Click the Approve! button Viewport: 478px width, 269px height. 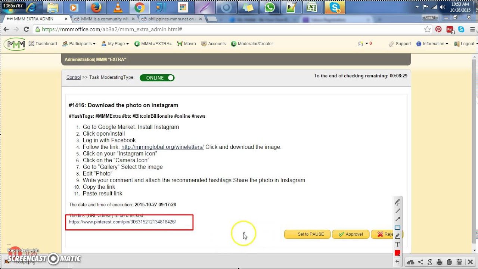coord(351,234)
